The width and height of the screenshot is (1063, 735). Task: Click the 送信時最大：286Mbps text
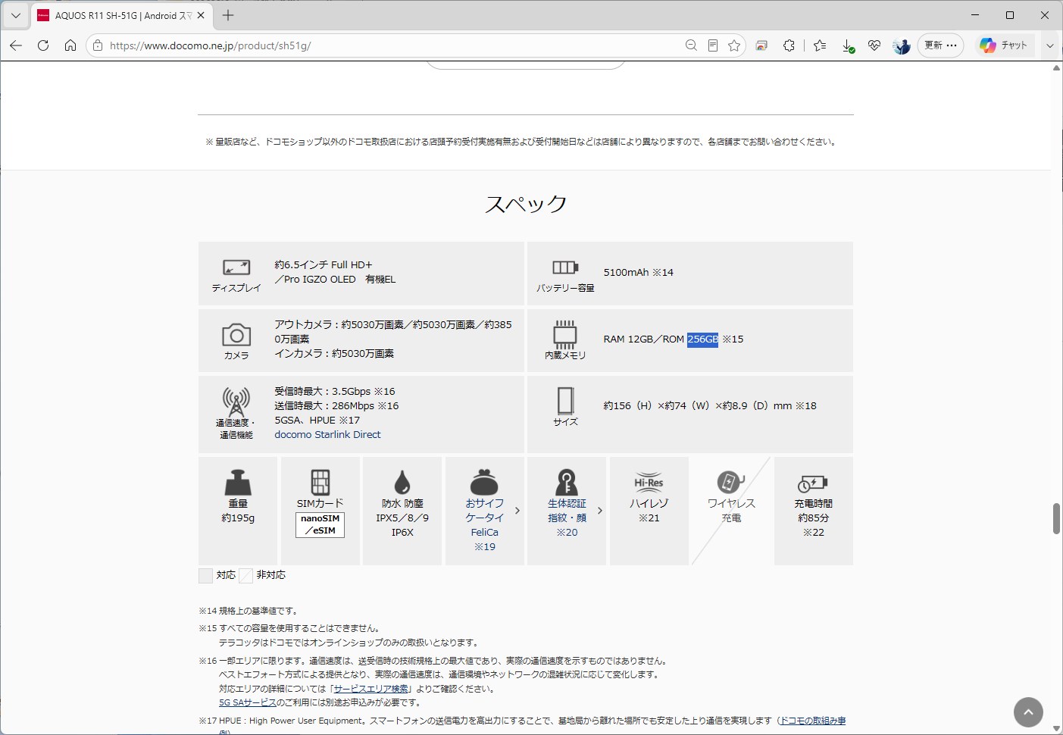coord(324,405)
